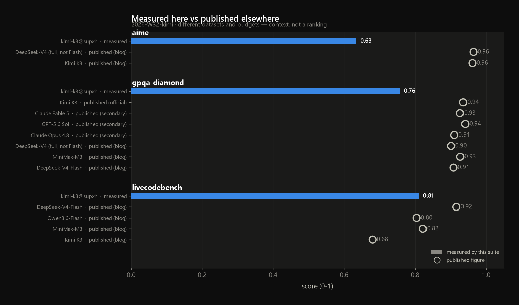Click the Claude Fable 5 circle marker
This screenshot has width=519, height=305.
tap(460, 113)
